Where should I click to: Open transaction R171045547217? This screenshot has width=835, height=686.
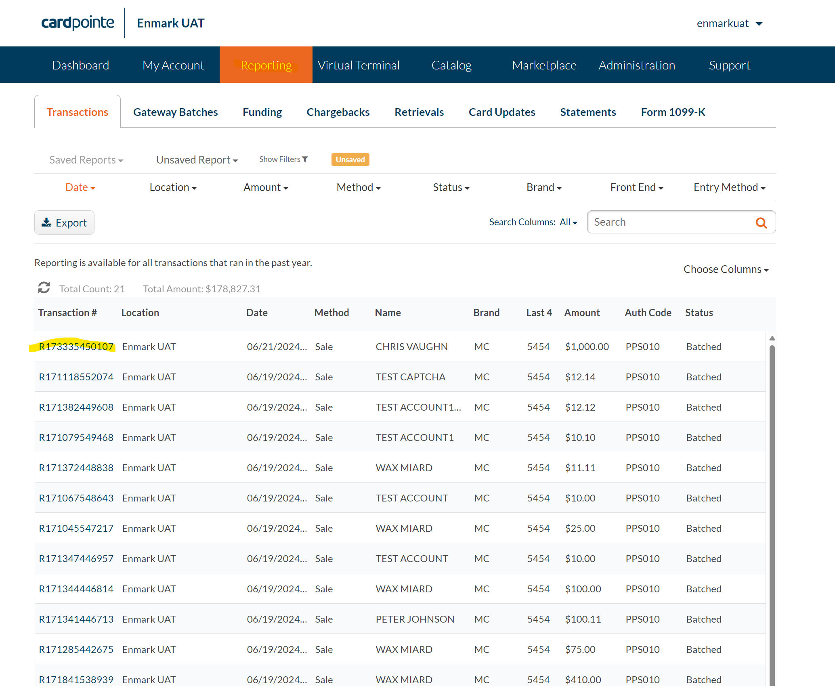pyautogui.click(x=76, y=528)
